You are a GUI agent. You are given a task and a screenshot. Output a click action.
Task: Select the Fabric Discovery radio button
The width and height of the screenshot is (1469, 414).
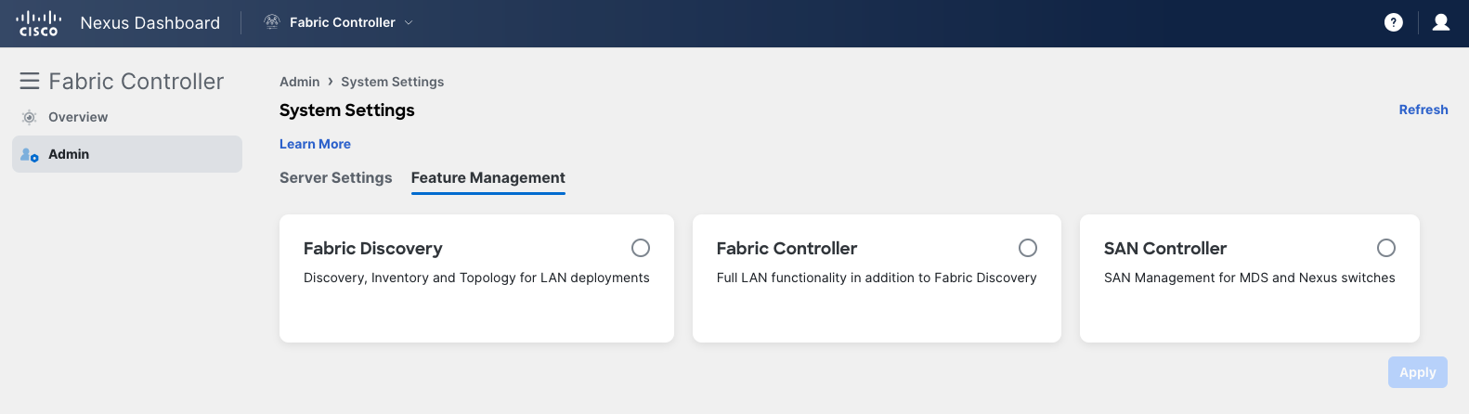tap(641, 248)
